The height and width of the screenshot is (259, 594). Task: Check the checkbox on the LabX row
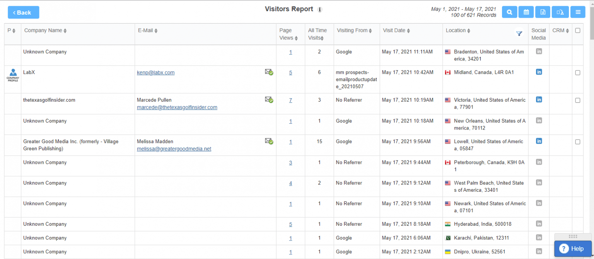click(578, 73)
